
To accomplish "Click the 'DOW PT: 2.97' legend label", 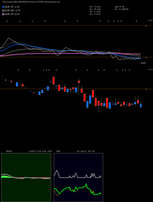I will pos(12,14).
